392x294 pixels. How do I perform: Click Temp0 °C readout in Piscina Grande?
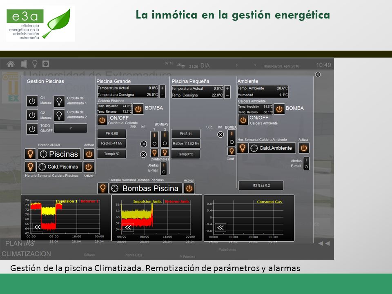click(112, 154)
